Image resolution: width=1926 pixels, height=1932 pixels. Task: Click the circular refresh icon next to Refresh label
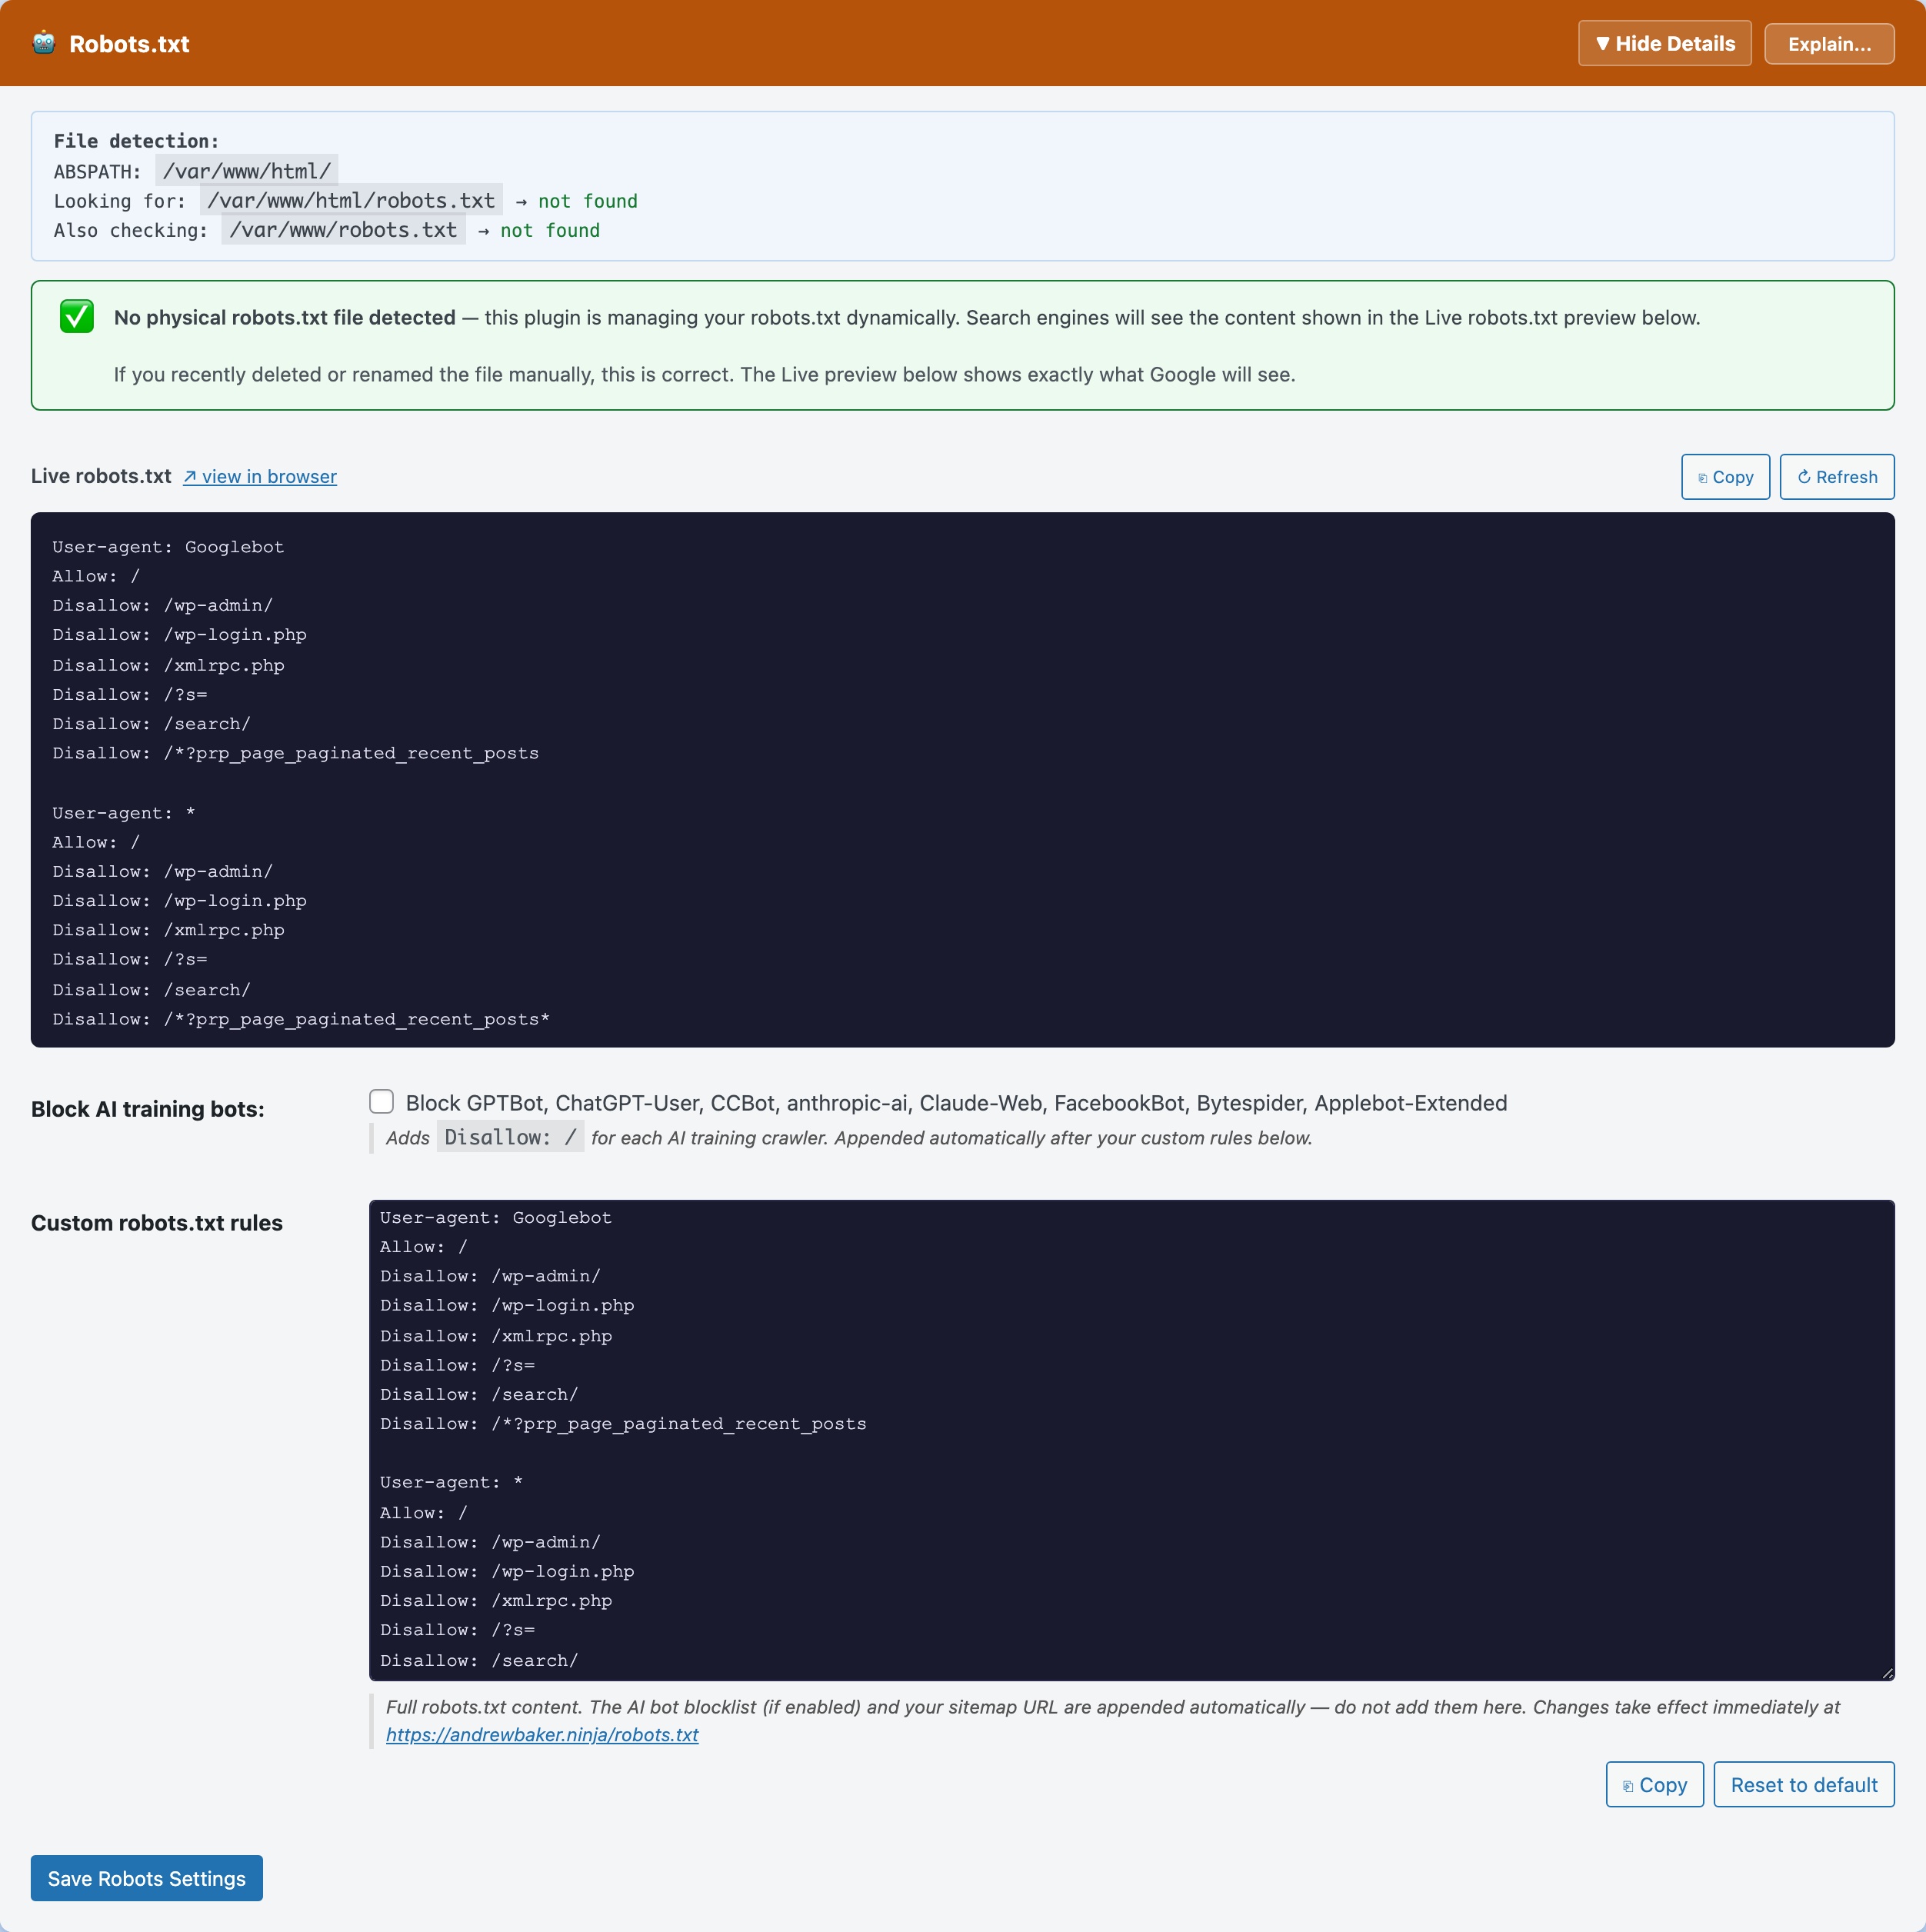coord(1805,477)
